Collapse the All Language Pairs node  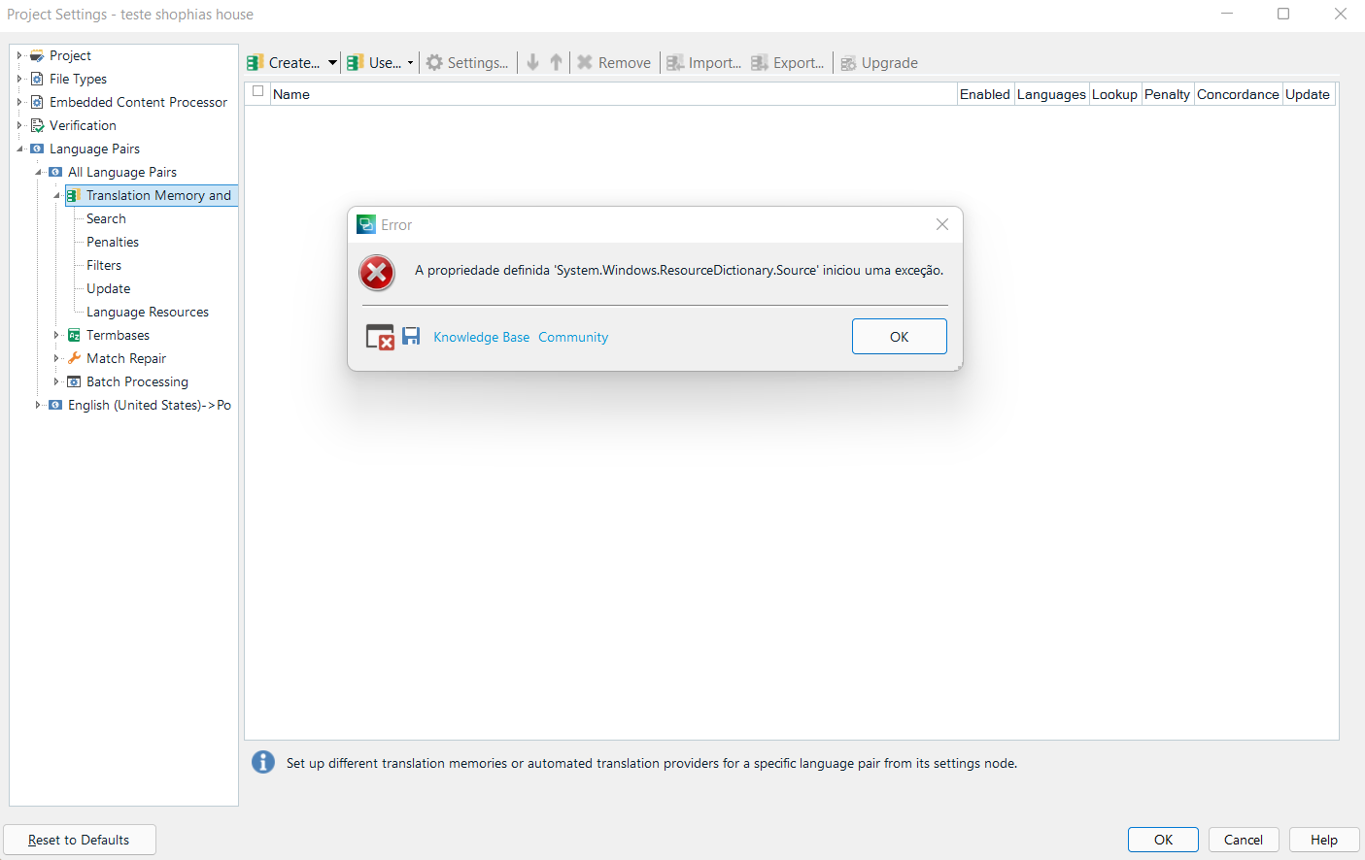(38, 172)
